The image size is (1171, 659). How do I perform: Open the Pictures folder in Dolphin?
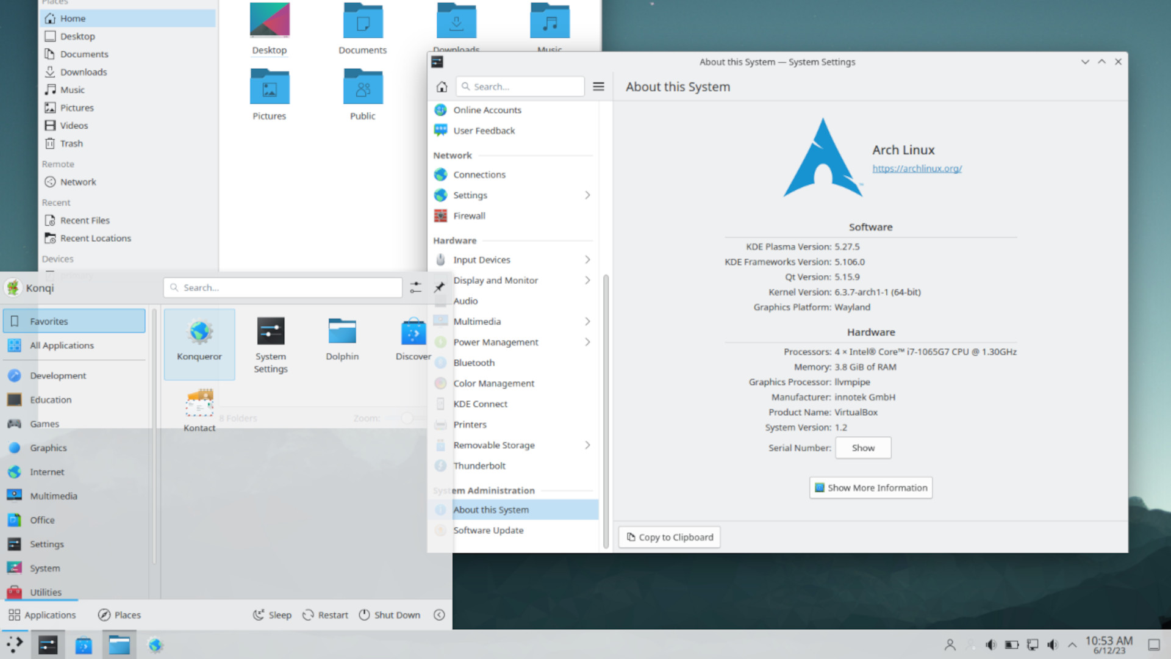click(x=269, y=95)
